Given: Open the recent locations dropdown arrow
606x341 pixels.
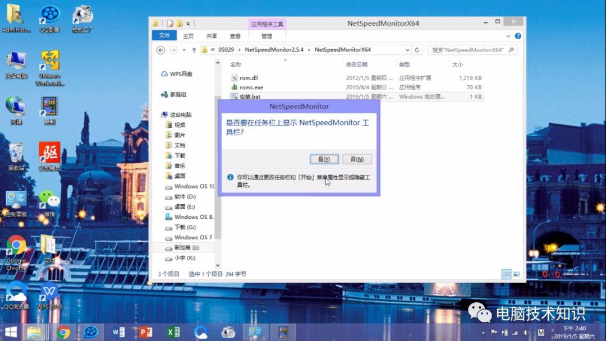Looking at the screenshot, I should pos(183,50).
